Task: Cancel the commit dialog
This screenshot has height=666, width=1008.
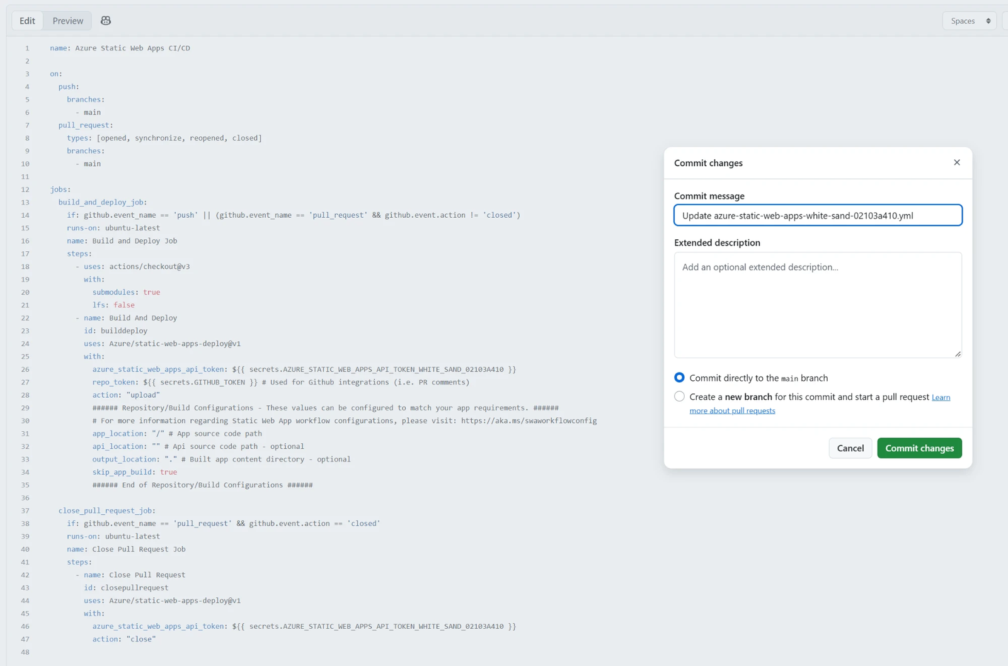Action: tap(850, 448)
